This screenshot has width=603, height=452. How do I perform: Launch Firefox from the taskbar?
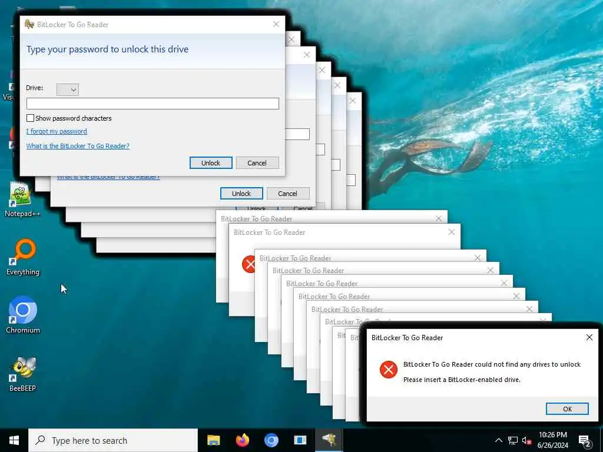242,440
